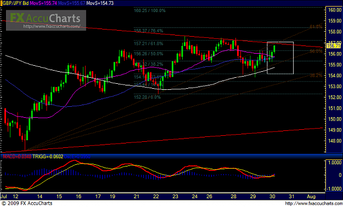The height and width of the screenshot is (207, 343).
Task: Click 156.00 on the price axis
Action: 334,54
